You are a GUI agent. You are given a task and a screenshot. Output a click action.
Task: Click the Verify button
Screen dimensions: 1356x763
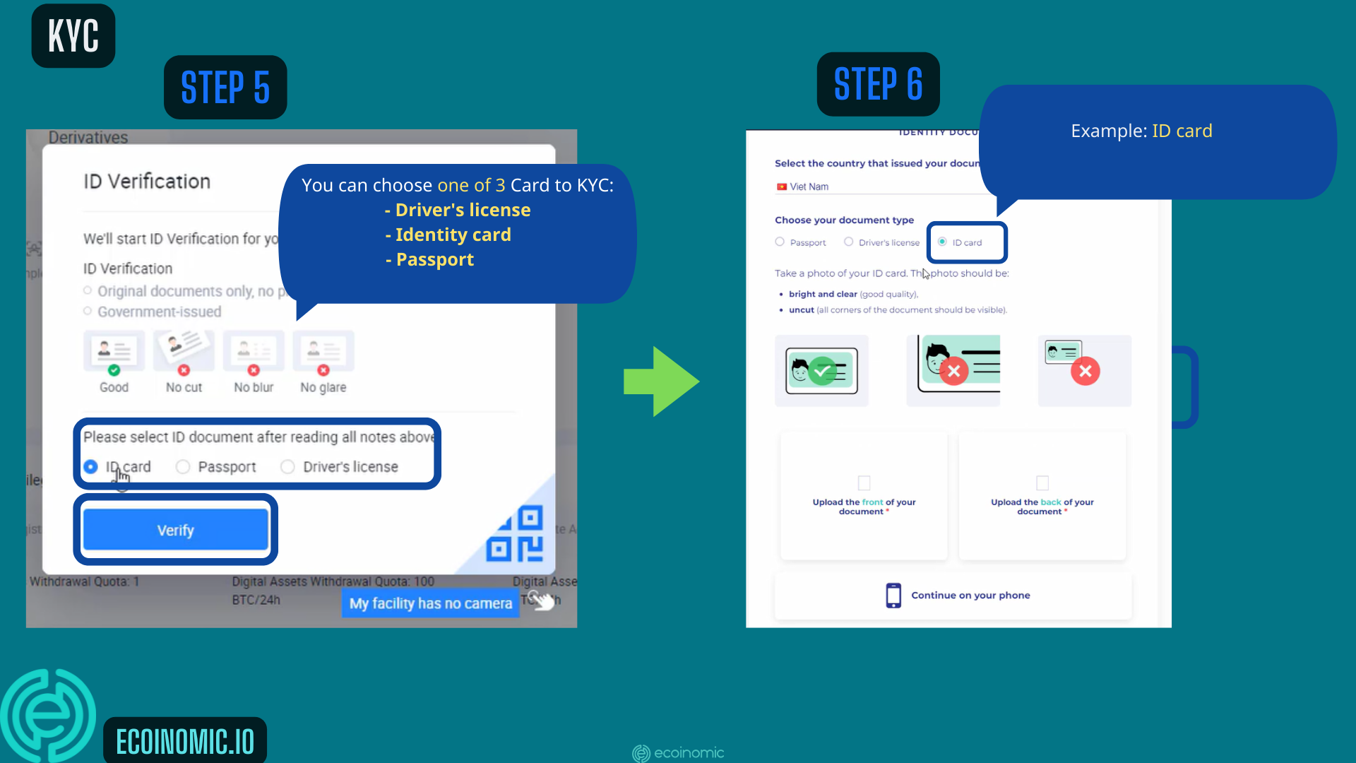175,529
